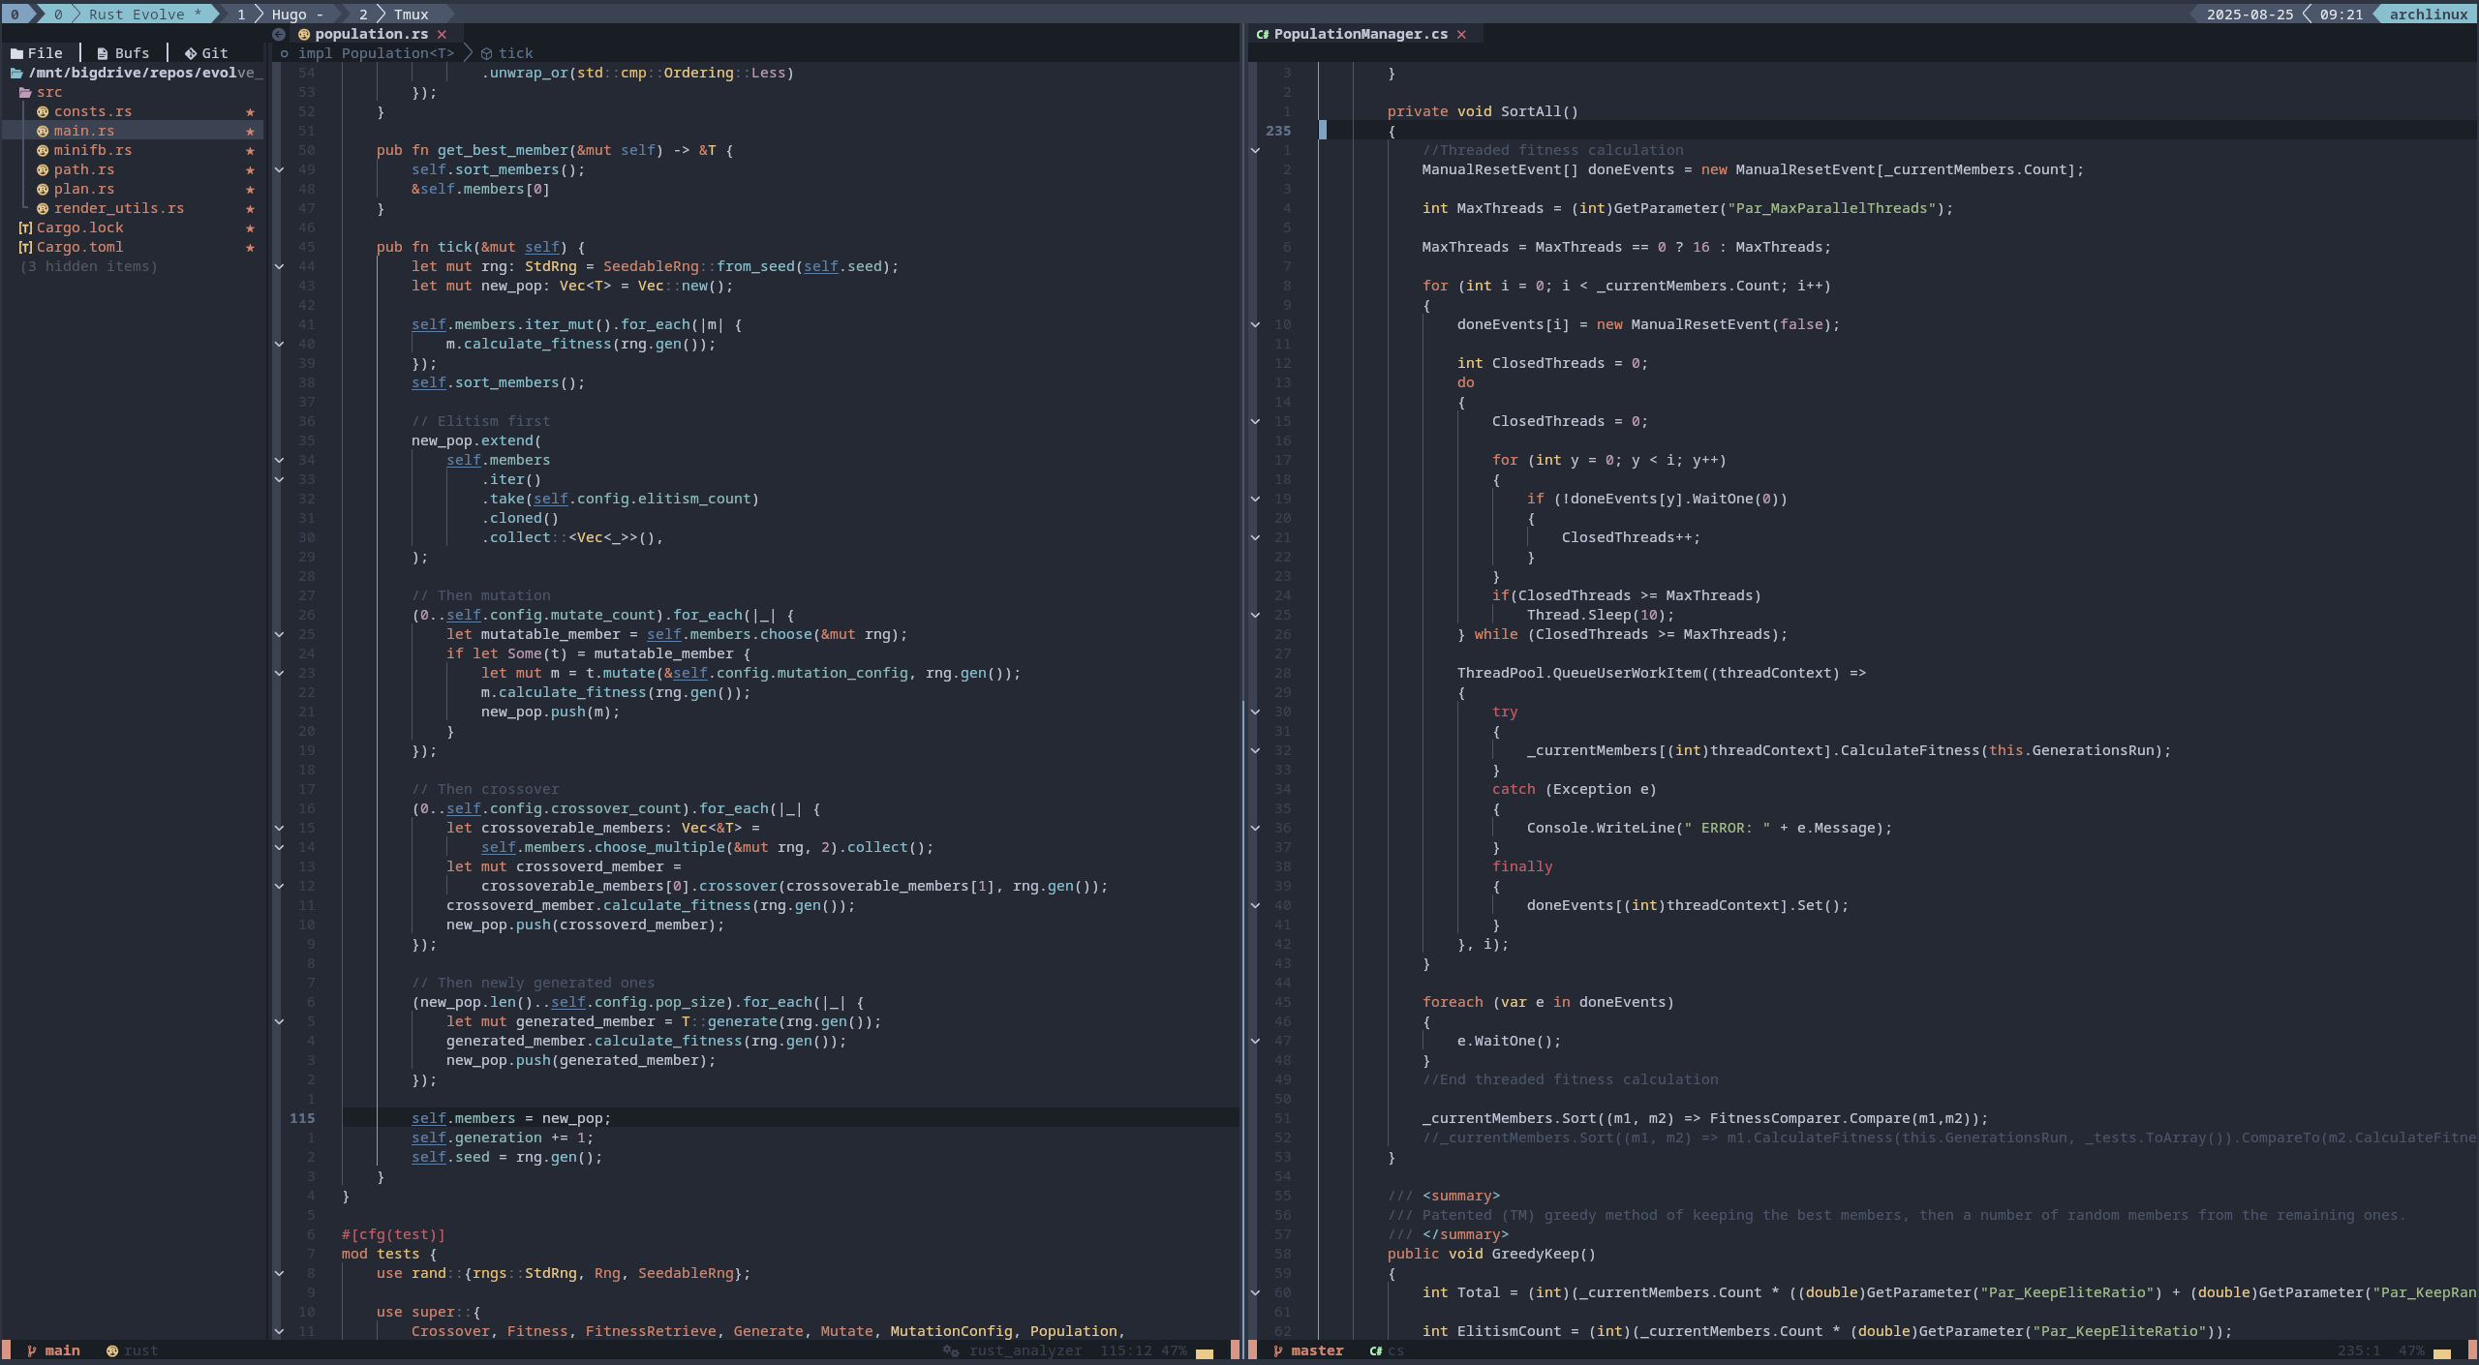This screenshot has width=2479, height=1365.
Task: Fold the get_best_member function via gutter chevron
Action: 279,169
